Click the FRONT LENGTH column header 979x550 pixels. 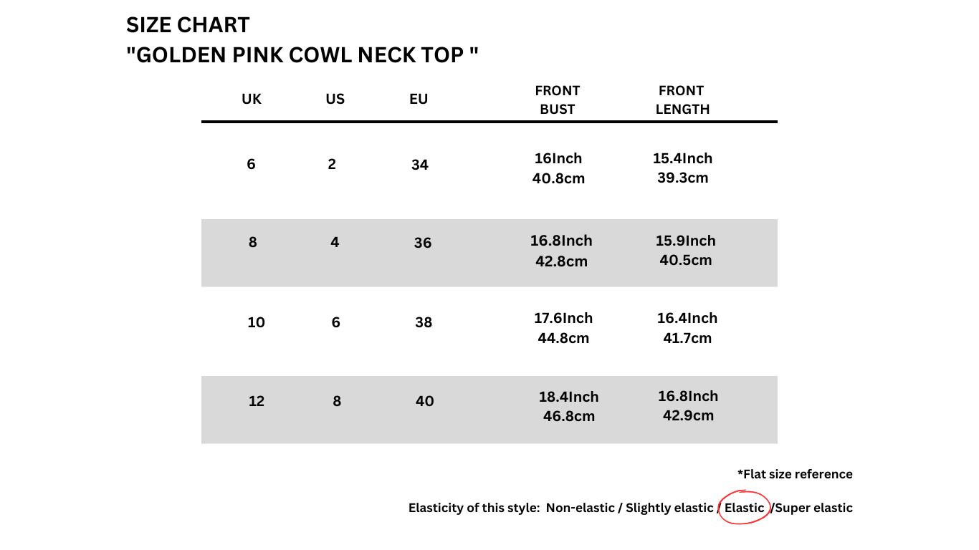(x=682, y=100)
